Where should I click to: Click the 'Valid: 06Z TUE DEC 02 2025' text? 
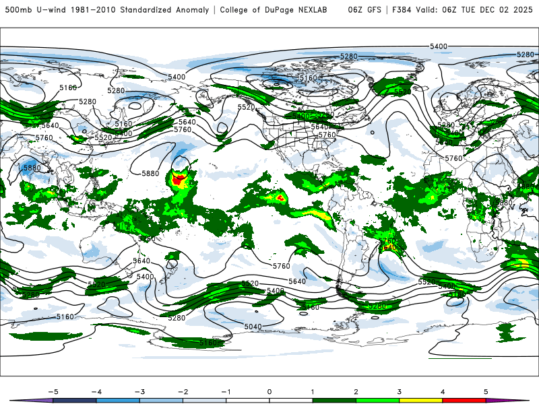(474, 9)
